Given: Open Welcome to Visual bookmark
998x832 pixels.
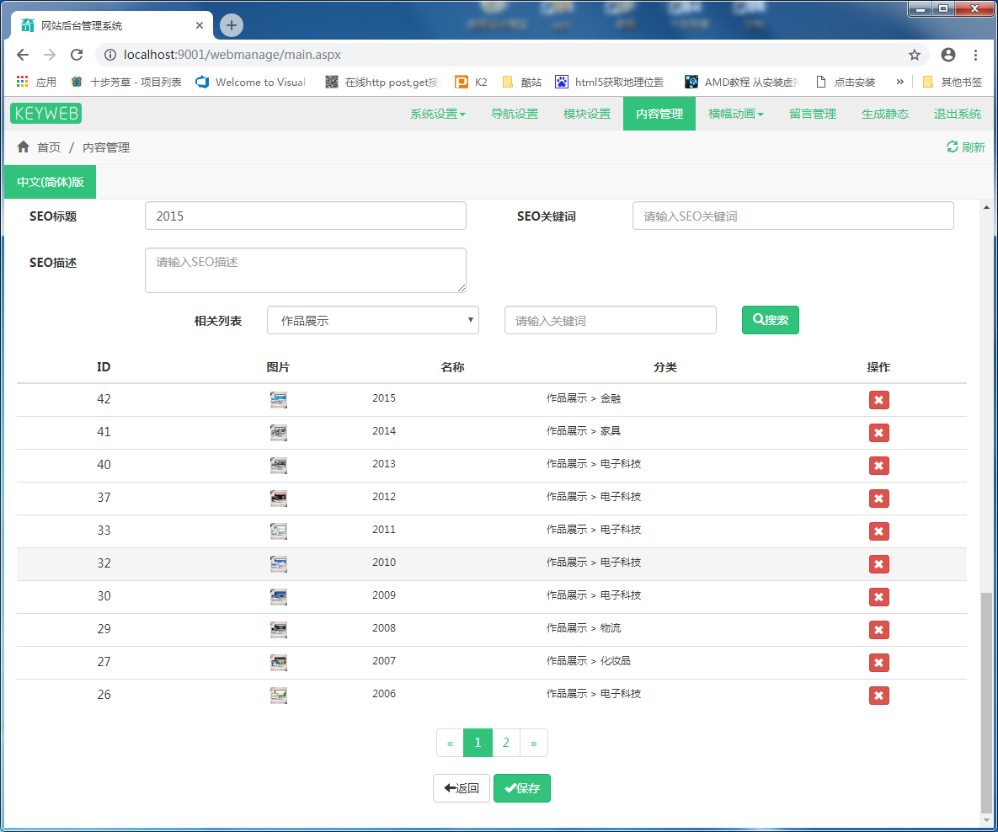Looking at the screenshot, I should 251,82.
